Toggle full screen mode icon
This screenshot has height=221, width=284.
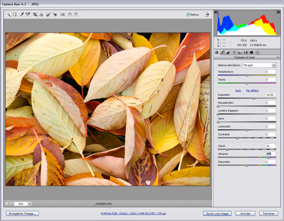click(207, 14)
